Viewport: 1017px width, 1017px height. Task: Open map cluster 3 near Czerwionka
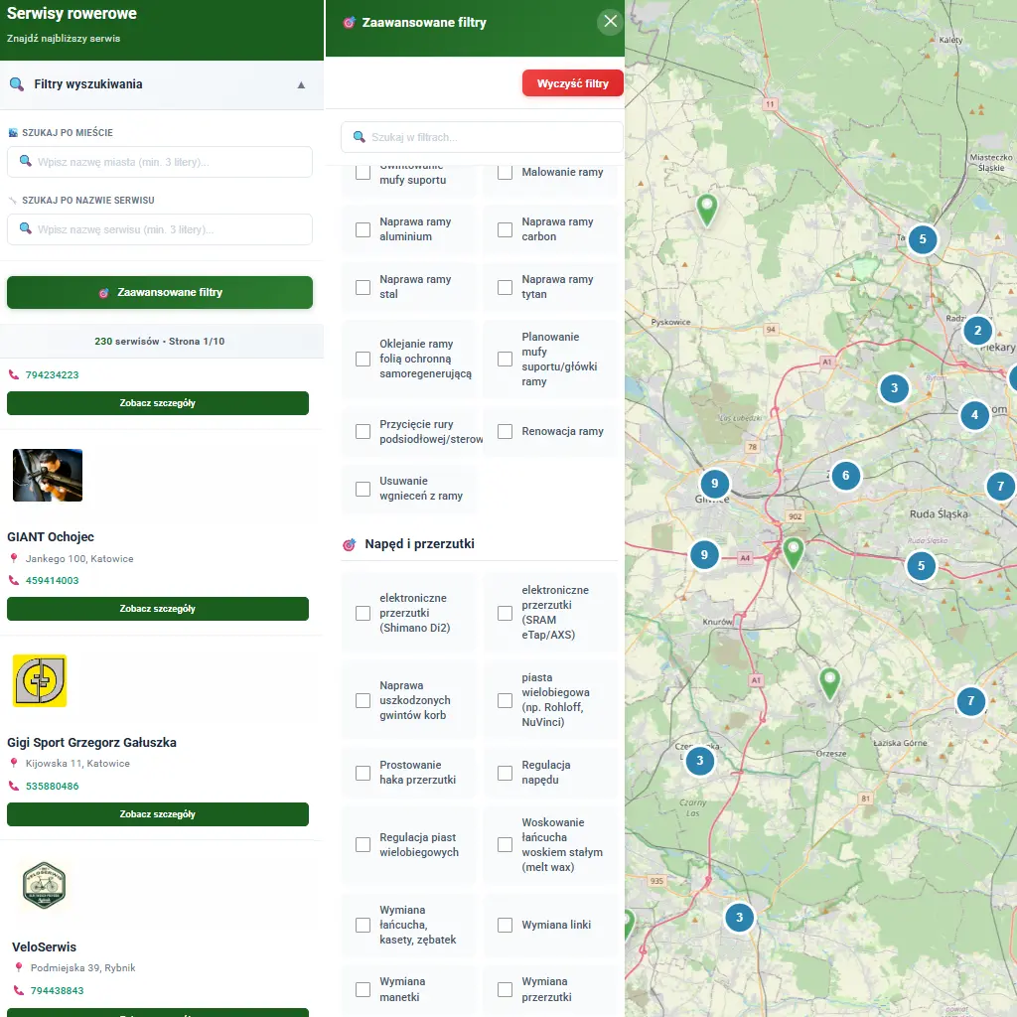click(699, 760)
